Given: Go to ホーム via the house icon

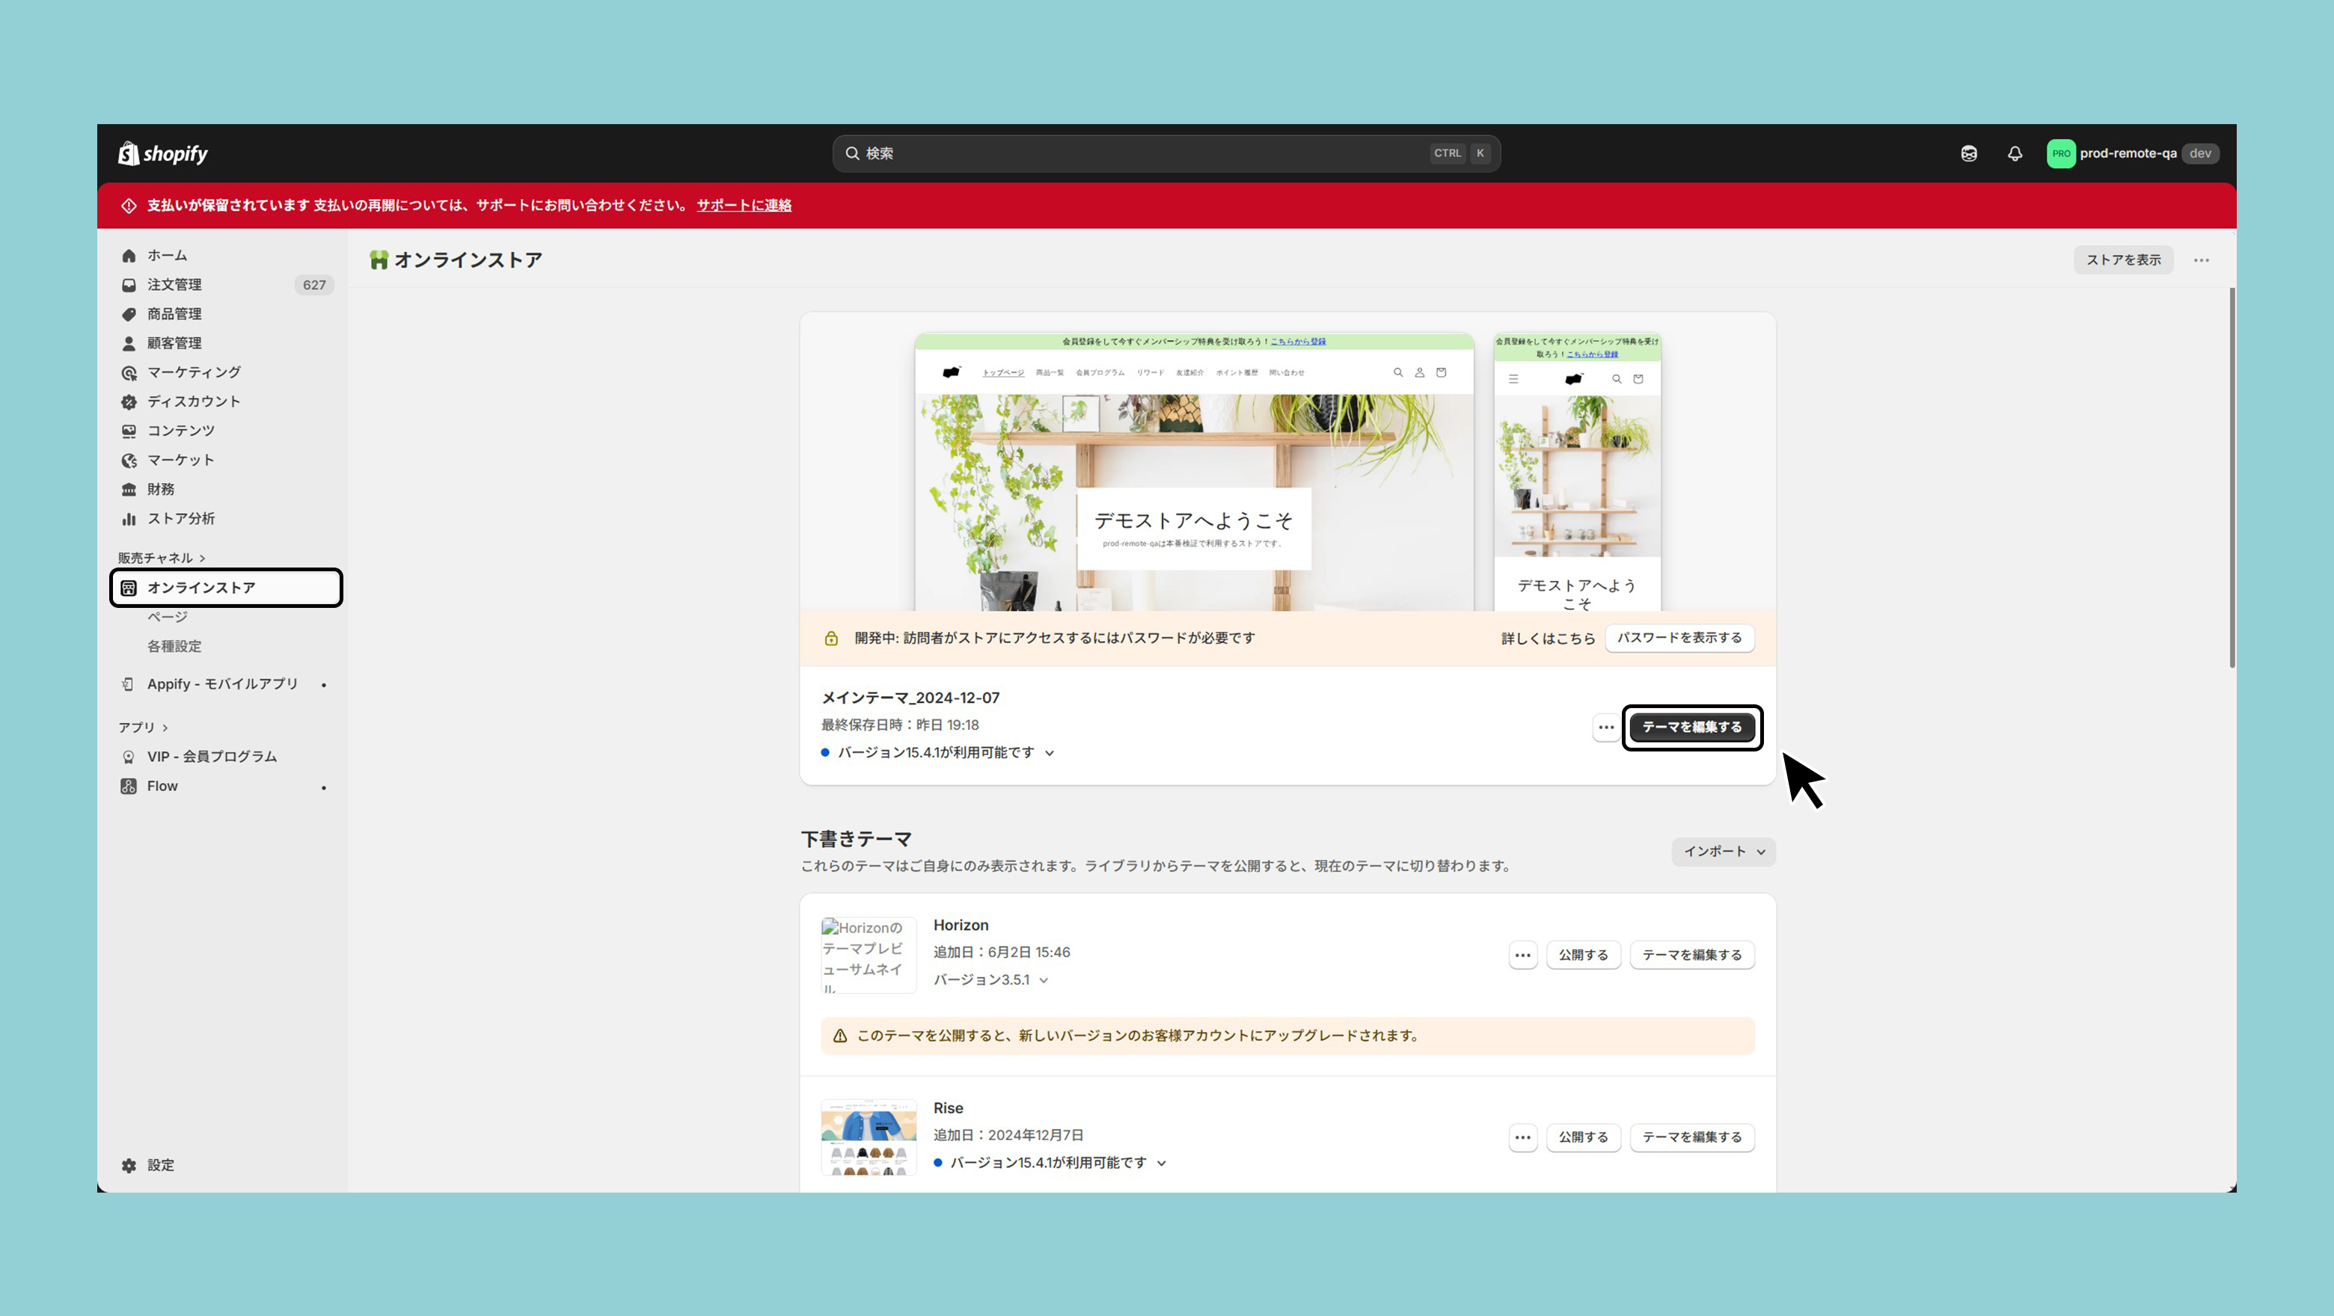Looking at the screenshot, I should (x=129, y=256).
